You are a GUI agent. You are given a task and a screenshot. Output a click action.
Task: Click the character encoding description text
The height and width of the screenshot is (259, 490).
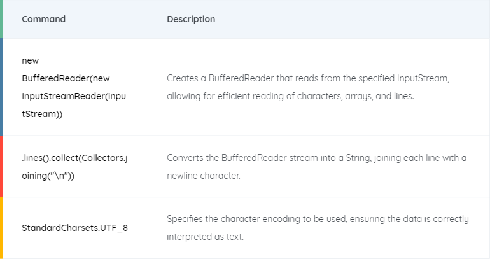(318, 228)
